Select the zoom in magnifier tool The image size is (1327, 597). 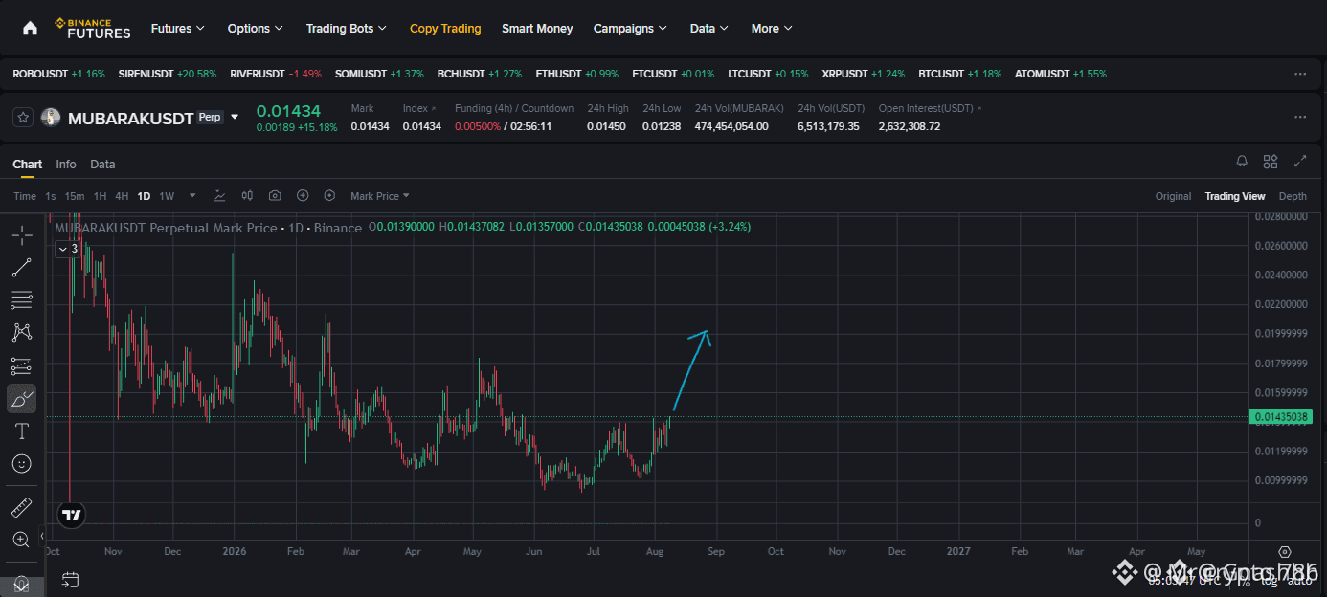(21, 540)
